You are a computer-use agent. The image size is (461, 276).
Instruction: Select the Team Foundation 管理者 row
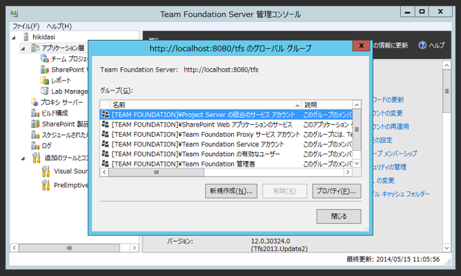226,164
